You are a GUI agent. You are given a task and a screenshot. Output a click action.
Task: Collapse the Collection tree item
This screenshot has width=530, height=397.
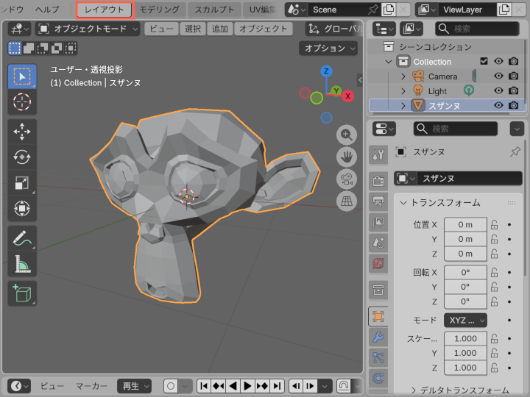click(389, 62)
